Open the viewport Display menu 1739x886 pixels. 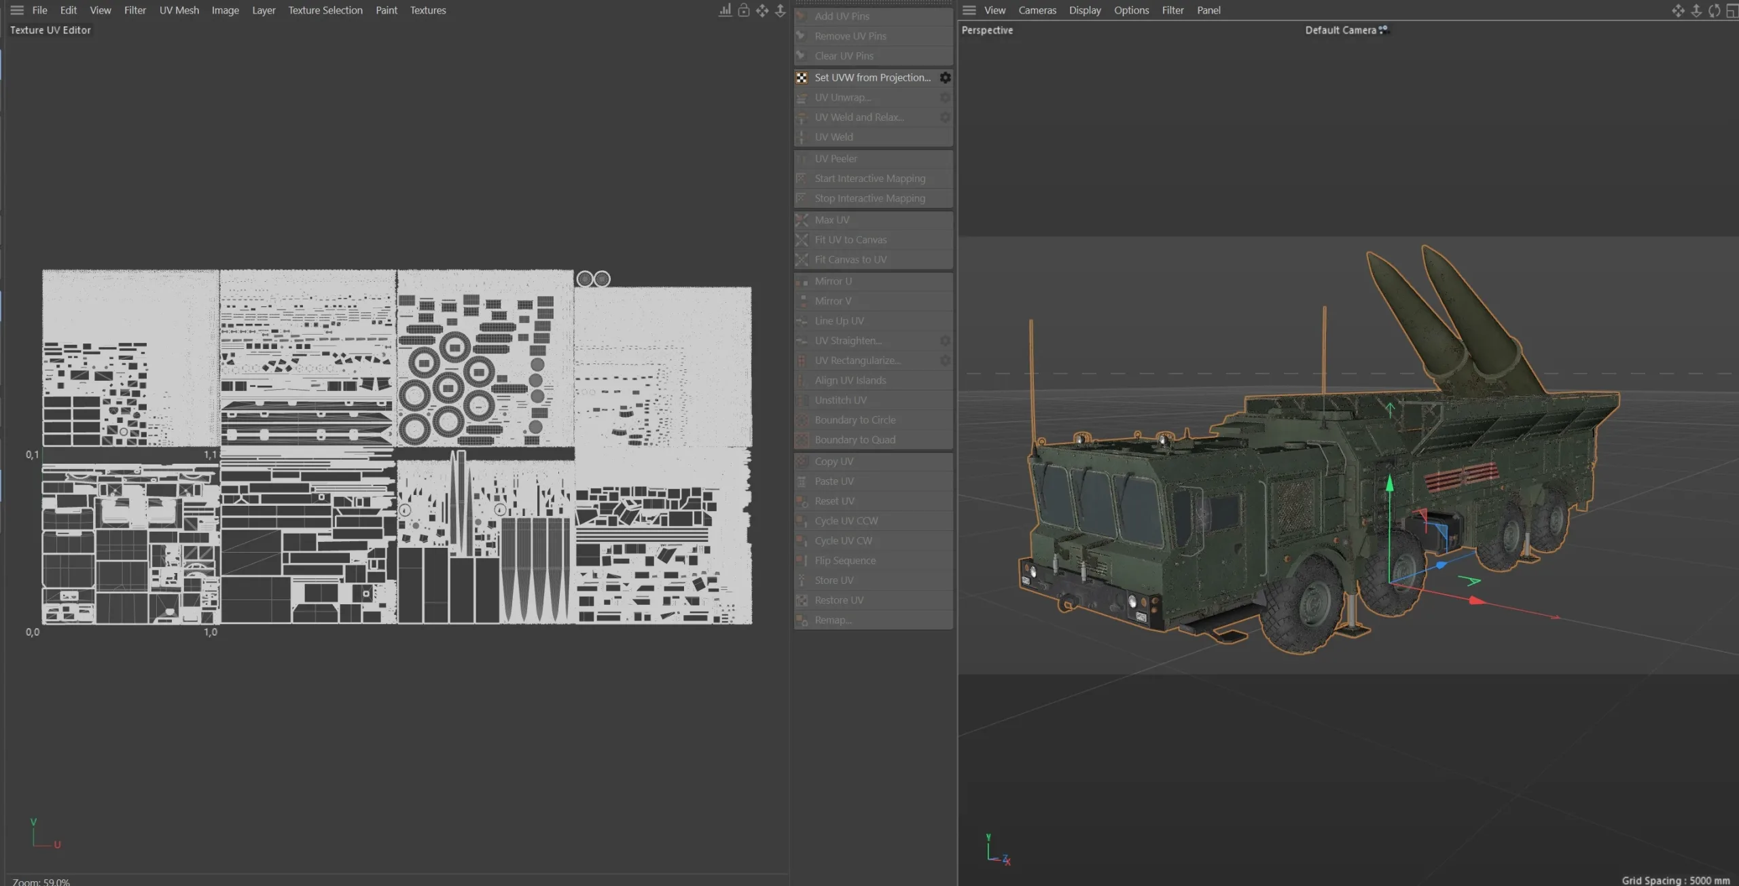(1085, 10)
